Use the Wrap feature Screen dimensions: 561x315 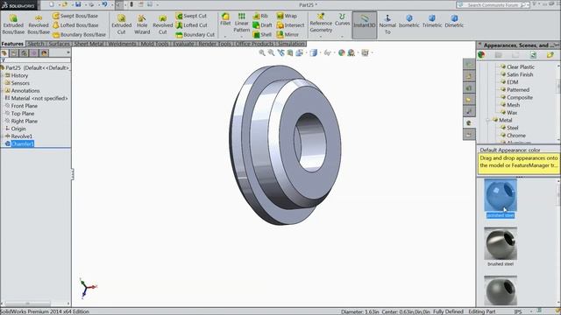point(287,16)
